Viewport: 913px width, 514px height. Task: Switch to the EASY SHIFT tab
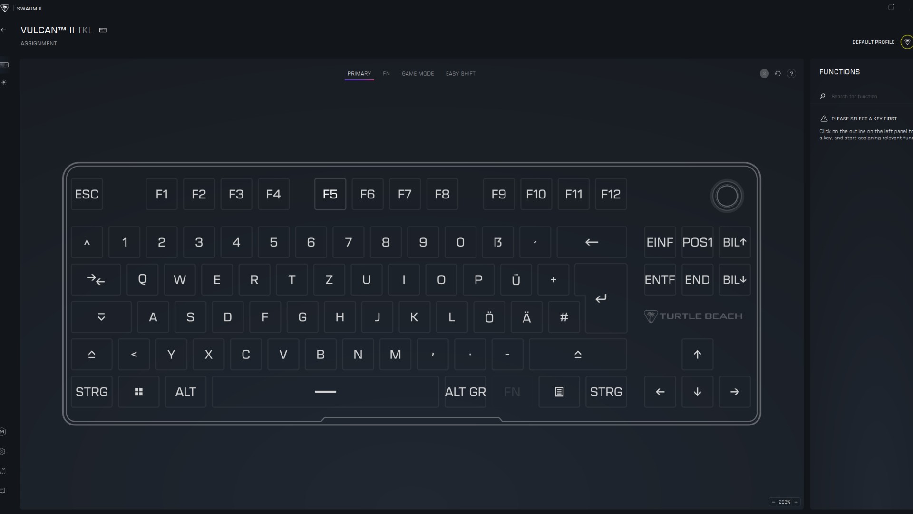(460, 74)
